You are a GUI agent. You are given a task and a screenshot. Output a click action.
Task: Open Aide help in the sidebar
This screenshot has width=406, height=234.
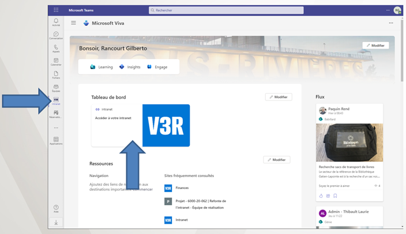click(56, 209)
